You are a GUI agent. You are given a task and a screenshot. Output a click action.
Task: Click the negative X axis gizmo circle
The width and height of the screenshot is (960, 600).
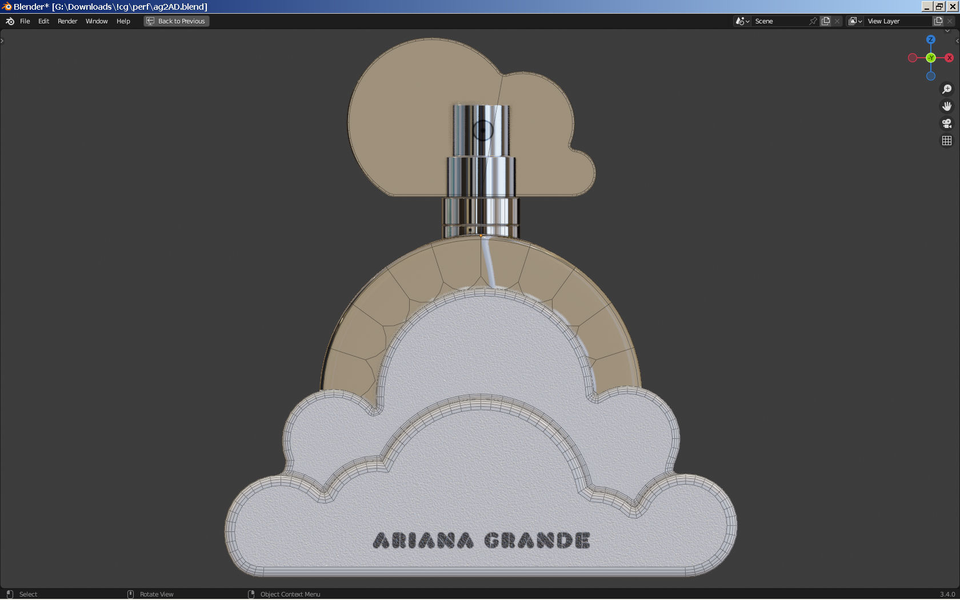pyautogui.click(x=913, y=58)
